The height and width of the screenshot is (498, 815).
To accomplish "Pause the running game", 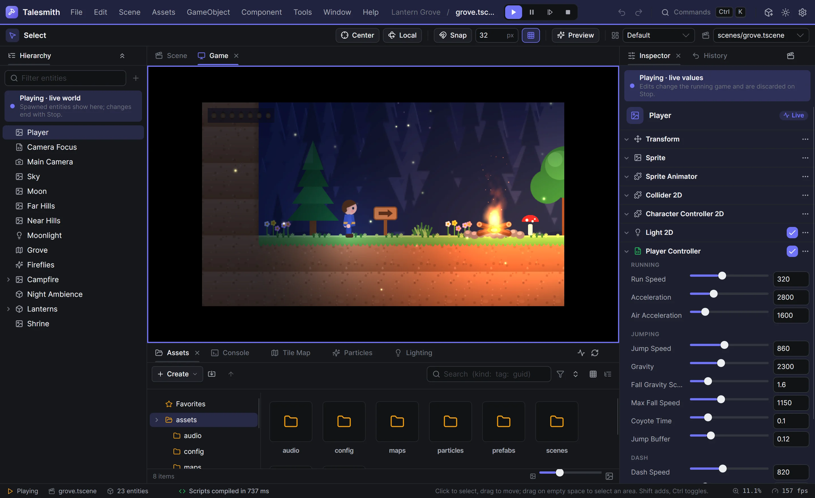I will pyautogui.click(x=531, y=12).
